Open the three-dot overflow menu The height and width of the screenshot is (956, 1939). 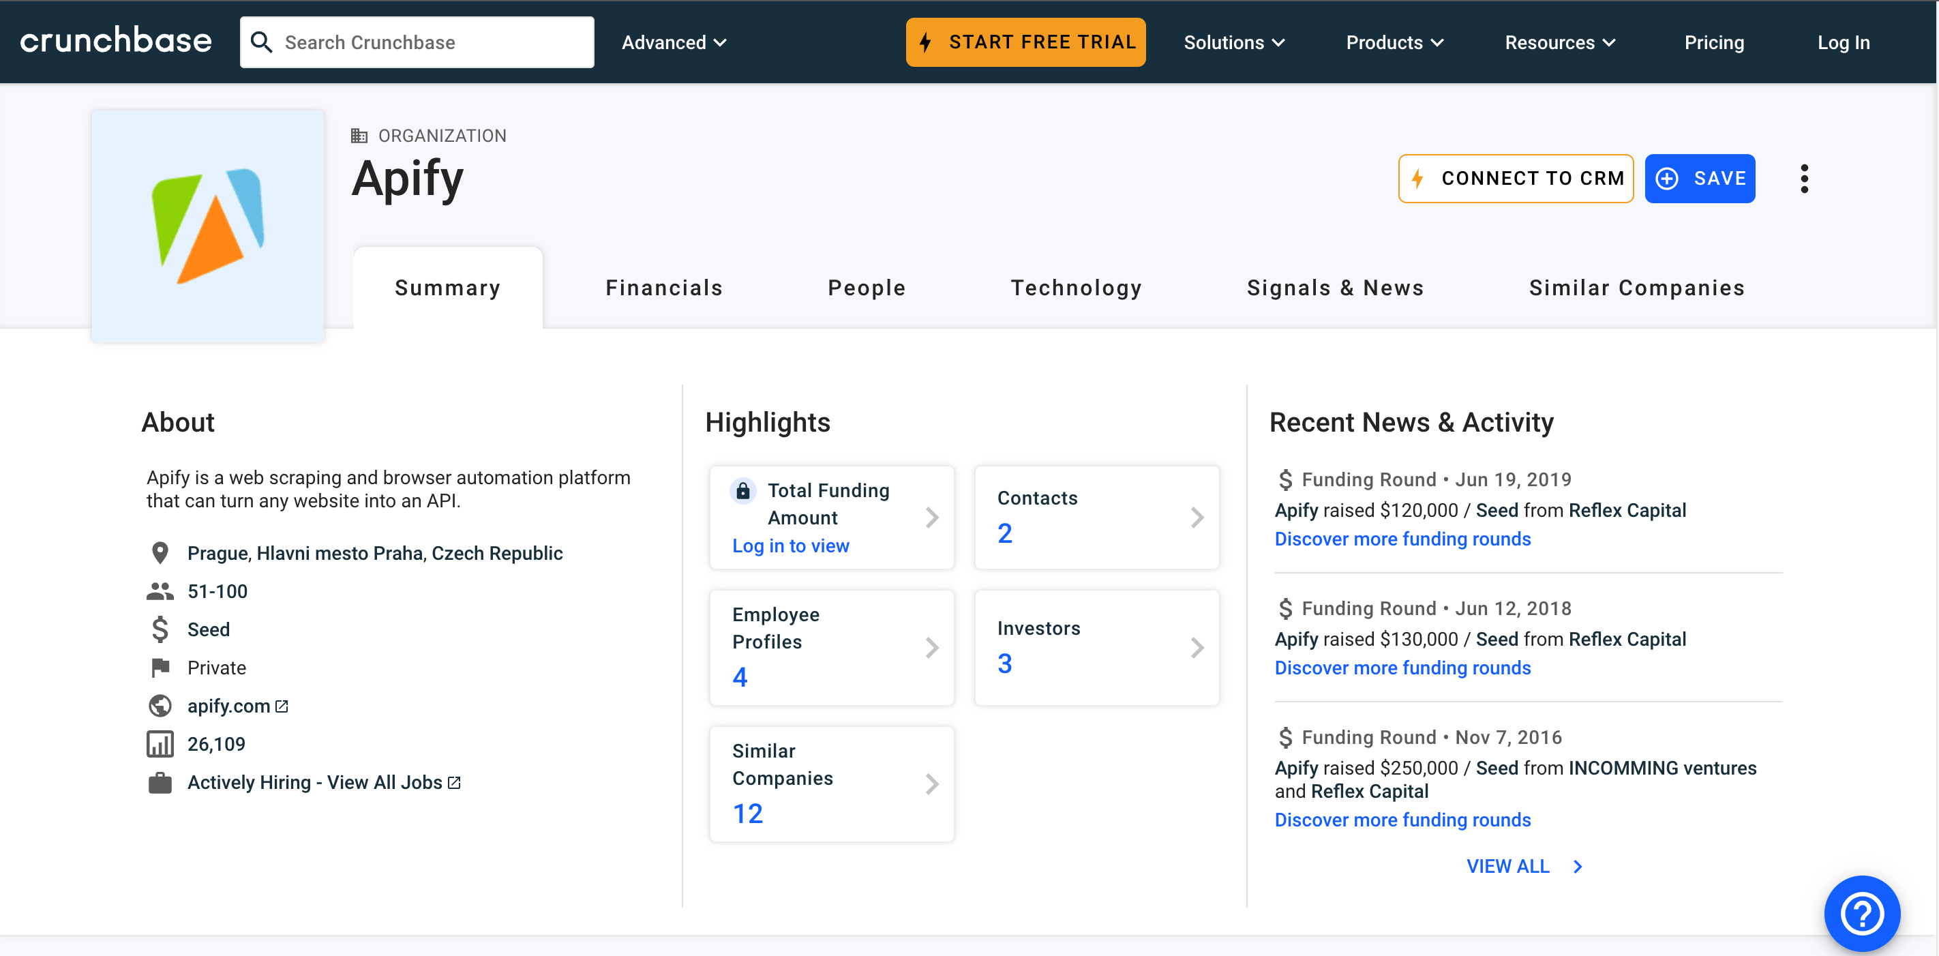point(1803,178)
